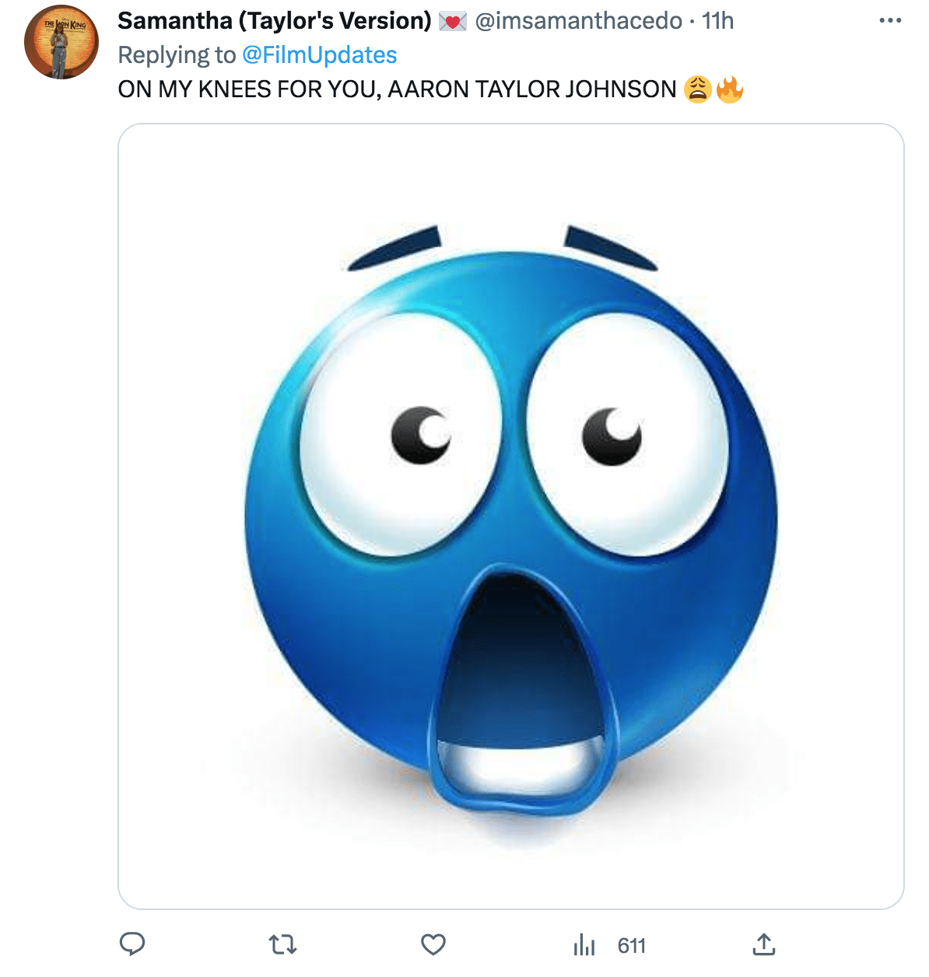Click the retweet arrows icon
Screen dimensions: 929x977
coord(282,945)
